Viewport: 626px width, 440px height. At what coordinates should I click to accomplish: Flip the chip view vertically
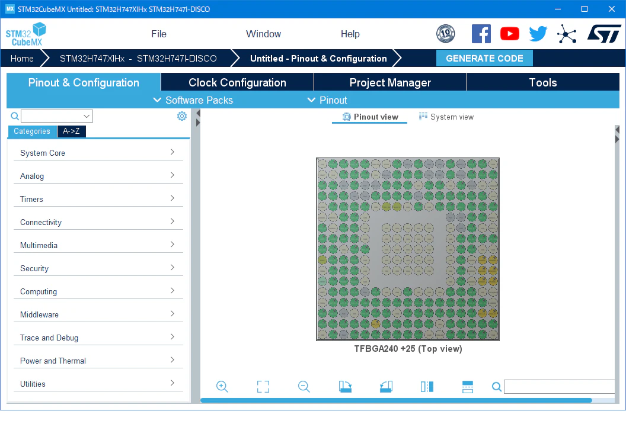[468, 387]
